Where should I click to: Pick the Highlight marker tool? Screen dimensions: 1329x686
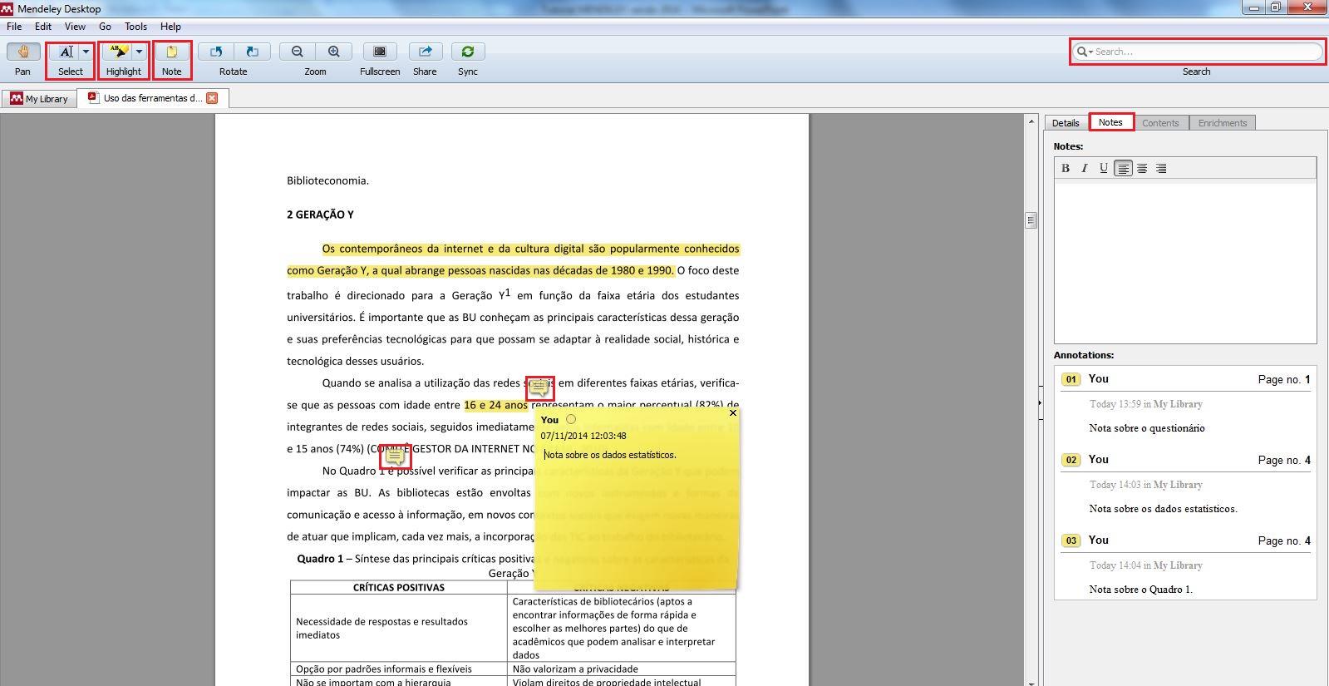click(119, 52)
